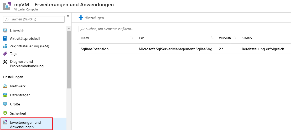Open the Datenträger entry
The width and height of the screenshot is (291, 130).
point(20,95)
